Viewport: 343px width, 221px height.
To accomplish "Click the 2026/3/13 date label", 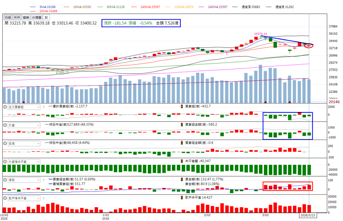I will [307, 215].
